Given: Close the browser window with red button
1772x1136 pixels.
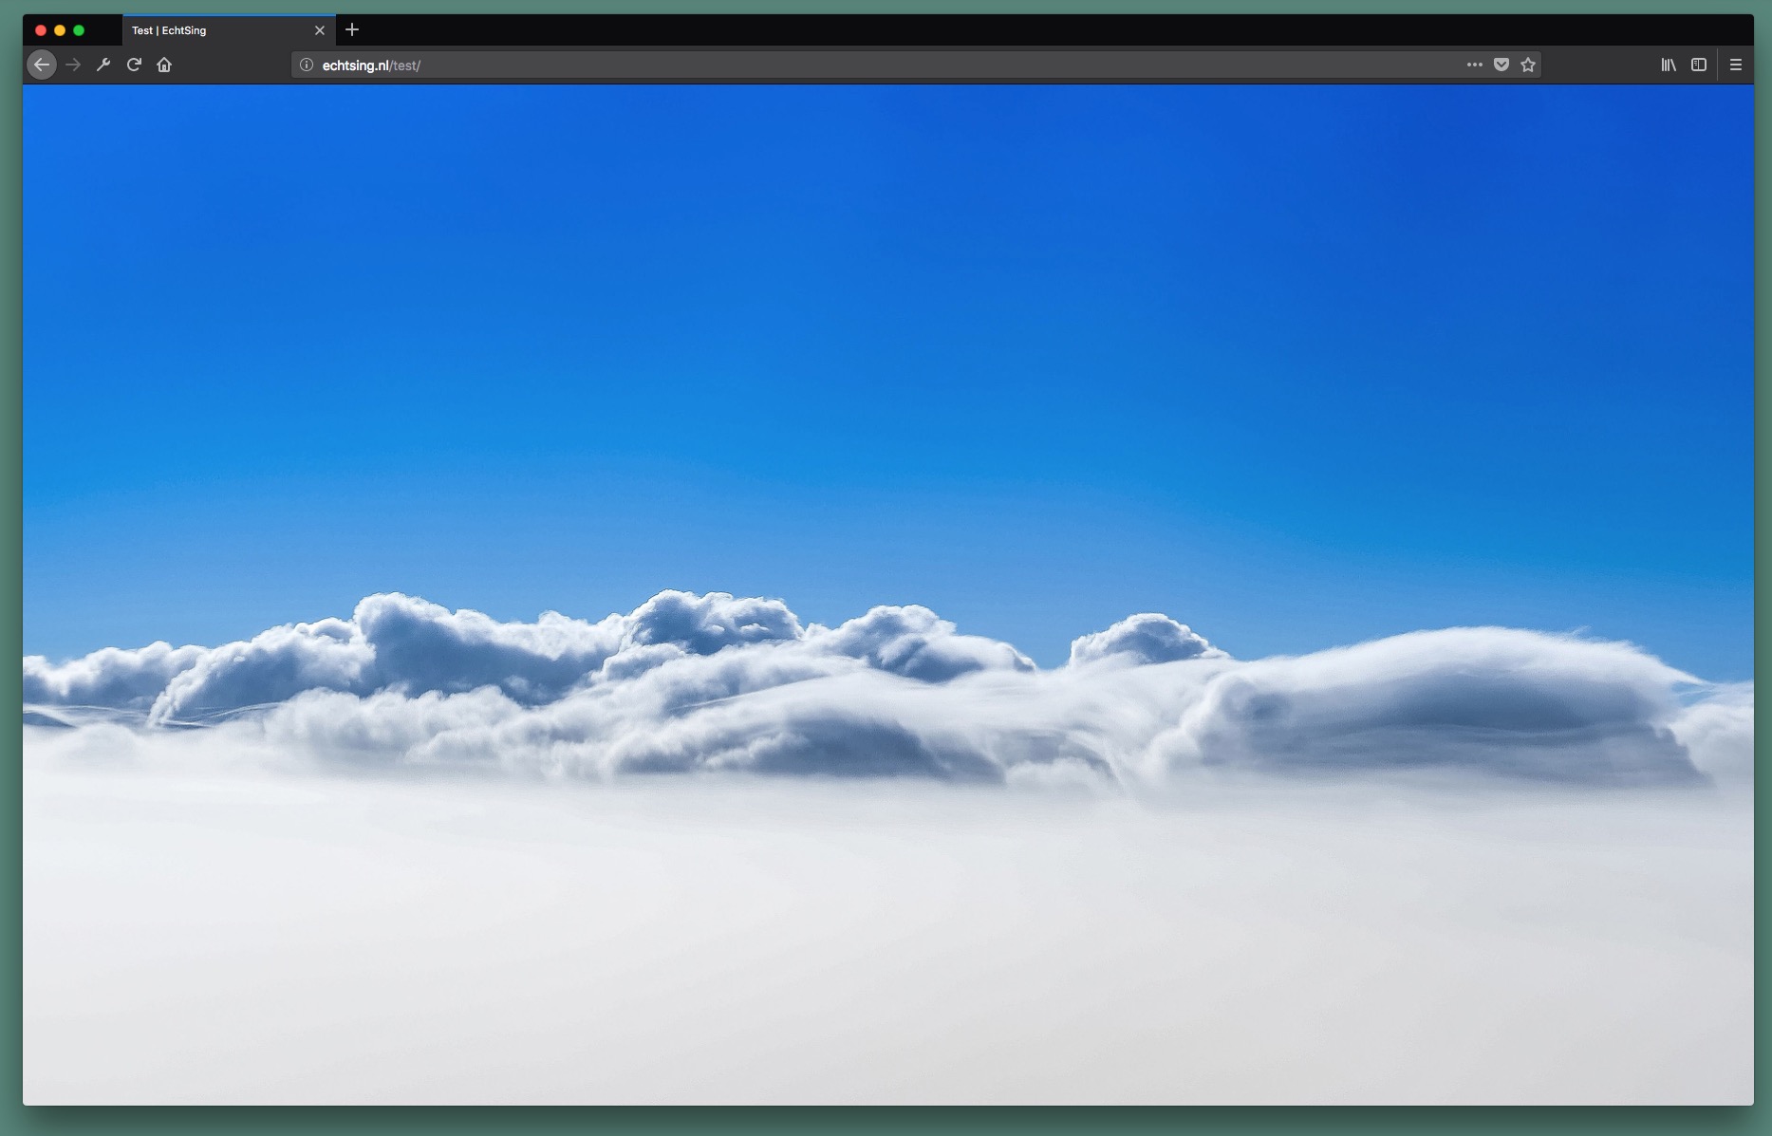Looking at the screenshot, I should point(41,30).
